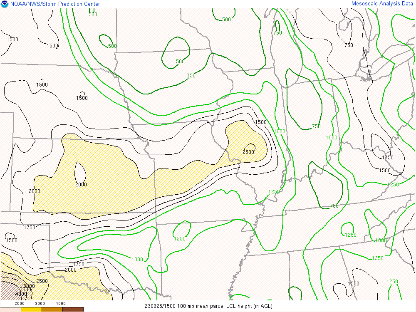The height and width of the screenshot is (312, 416).
Task: Click the 4000 contour label on the map
Action: [x=21, y=295]
